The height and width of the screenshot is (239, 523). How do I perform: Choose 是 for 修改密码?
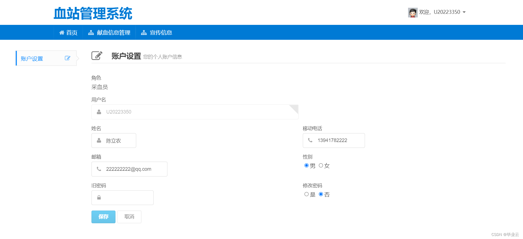pos(306,194)
